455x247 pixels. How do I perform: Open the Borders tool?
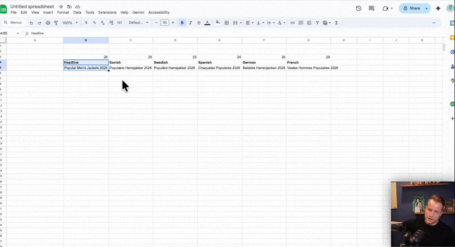click(x=227, y=23)
